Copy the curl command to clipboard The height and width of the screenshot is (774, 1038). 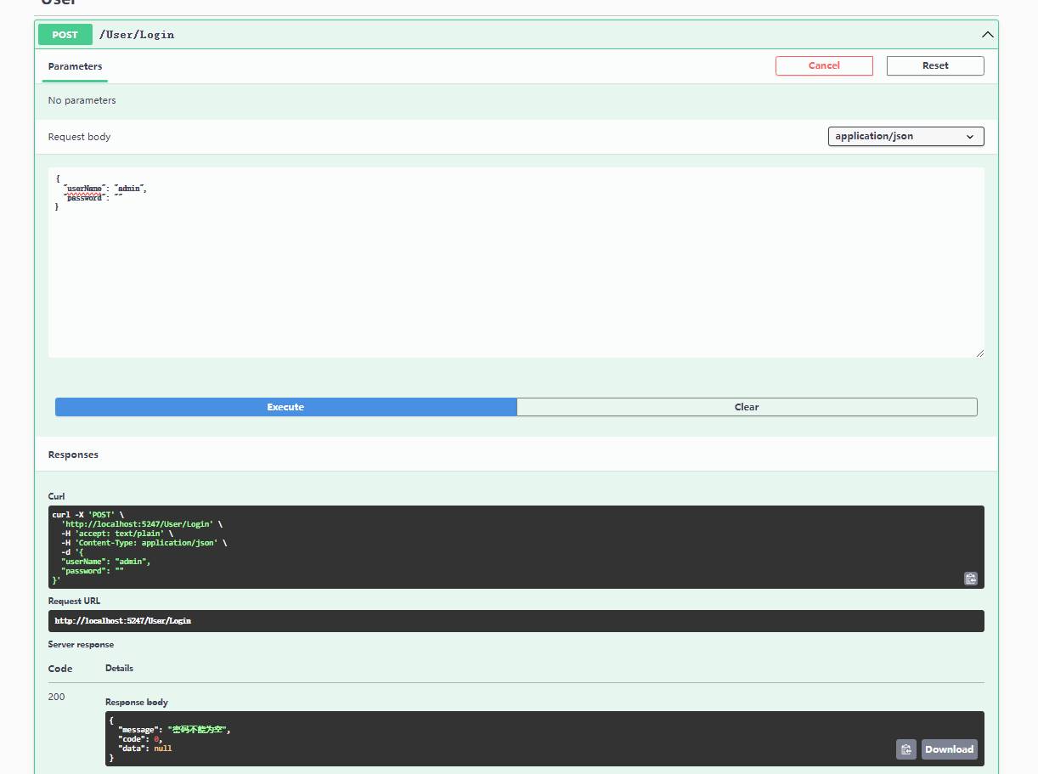point(970,579)
